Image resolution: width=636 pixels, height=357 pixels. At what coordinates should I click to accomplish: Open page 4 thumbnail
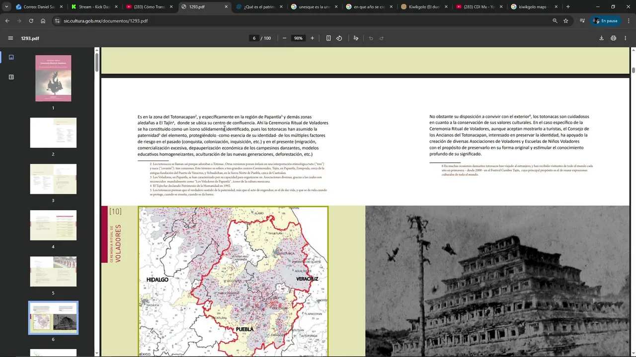tap(53, 225)
